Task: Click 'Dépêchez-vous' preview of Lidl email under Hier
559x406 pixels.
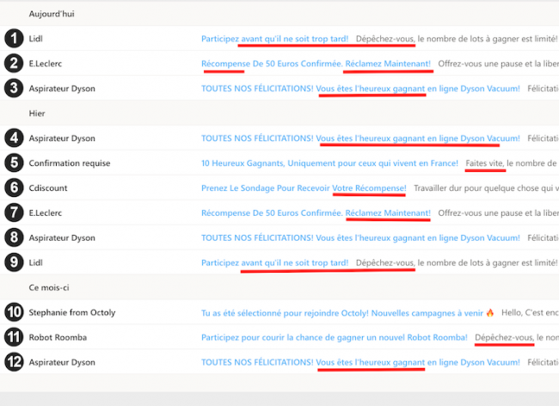Action: [x=457, y=262]
